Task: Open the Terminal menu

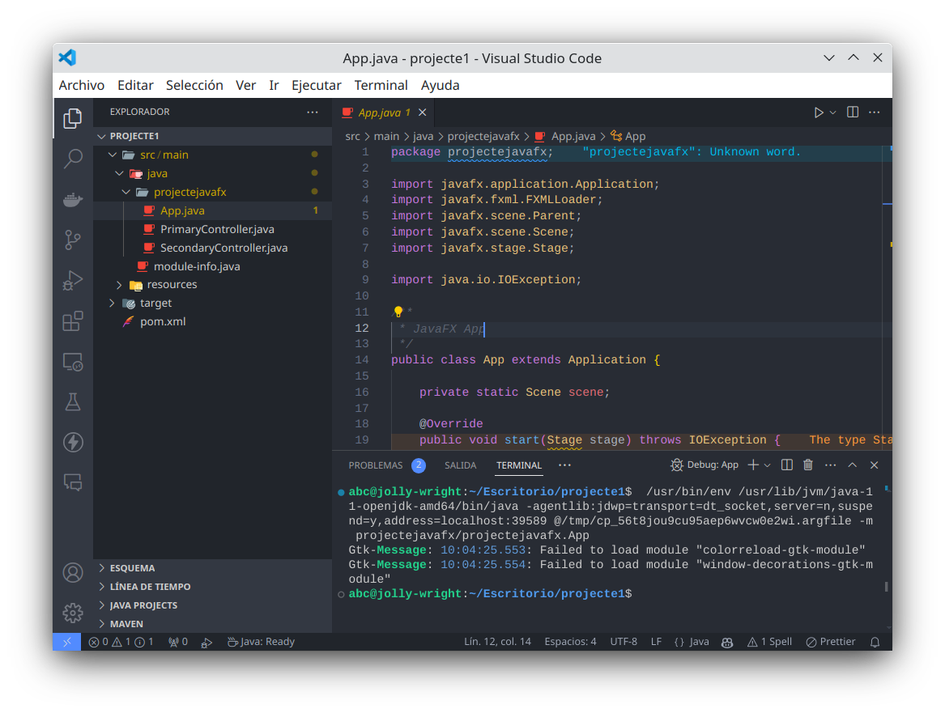Action: 381,85
